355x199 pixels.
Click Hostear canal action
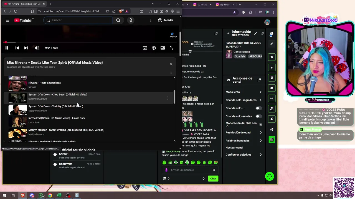(x=234, y=148)
